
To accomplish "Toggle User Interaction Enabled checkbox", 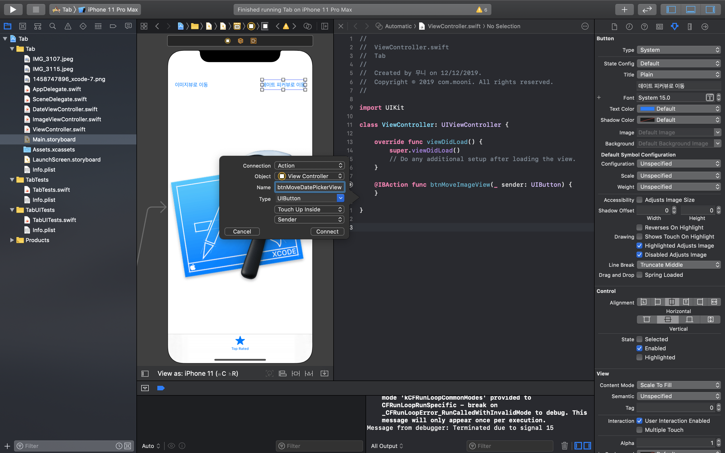I will [x=639, y=421].
